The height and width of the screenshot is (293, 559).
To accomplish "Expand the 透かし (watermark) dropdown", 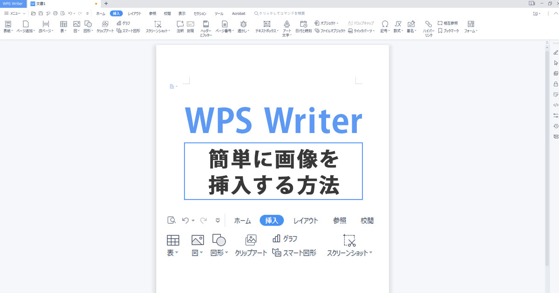I will click(x=243, y=31).
